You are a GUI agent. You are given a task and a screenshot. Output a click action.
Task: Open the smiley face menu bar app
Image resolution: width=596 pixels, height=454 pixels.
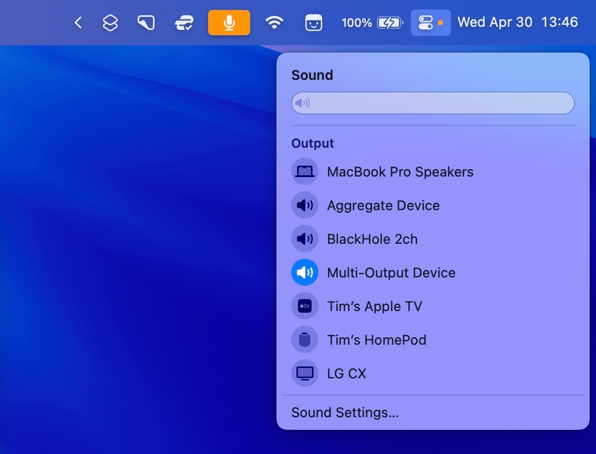(314, 23)
